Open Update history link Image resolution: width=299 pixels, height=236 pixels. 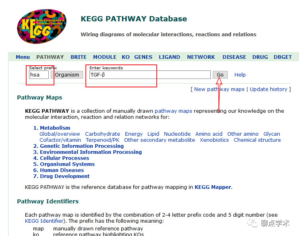pyautogui.click(x=268, y=89)
